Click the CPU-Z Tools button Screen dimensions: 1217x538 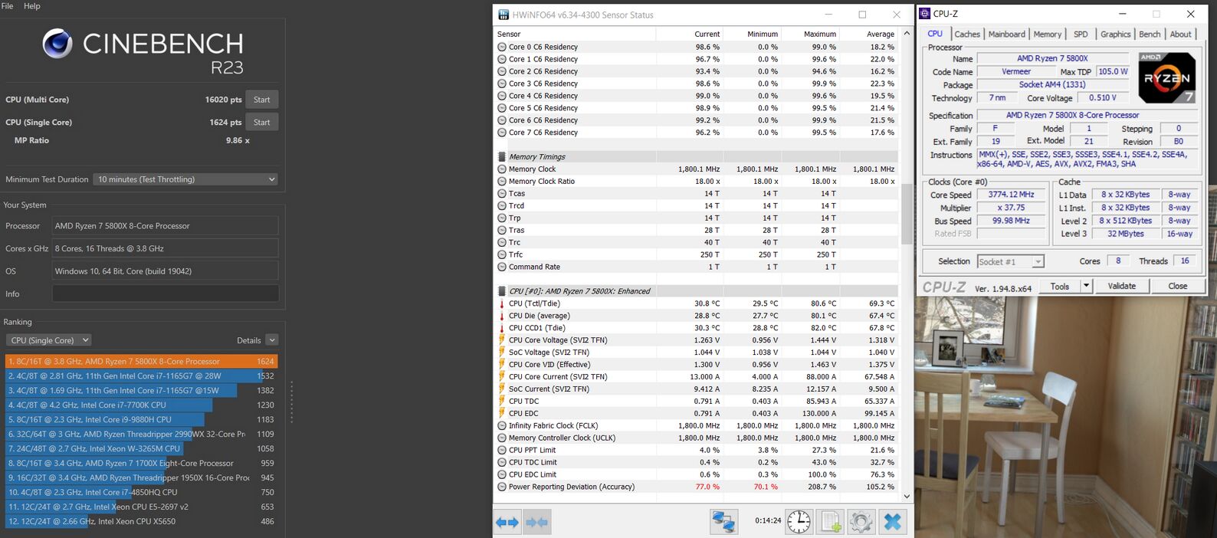(1060, 286)
